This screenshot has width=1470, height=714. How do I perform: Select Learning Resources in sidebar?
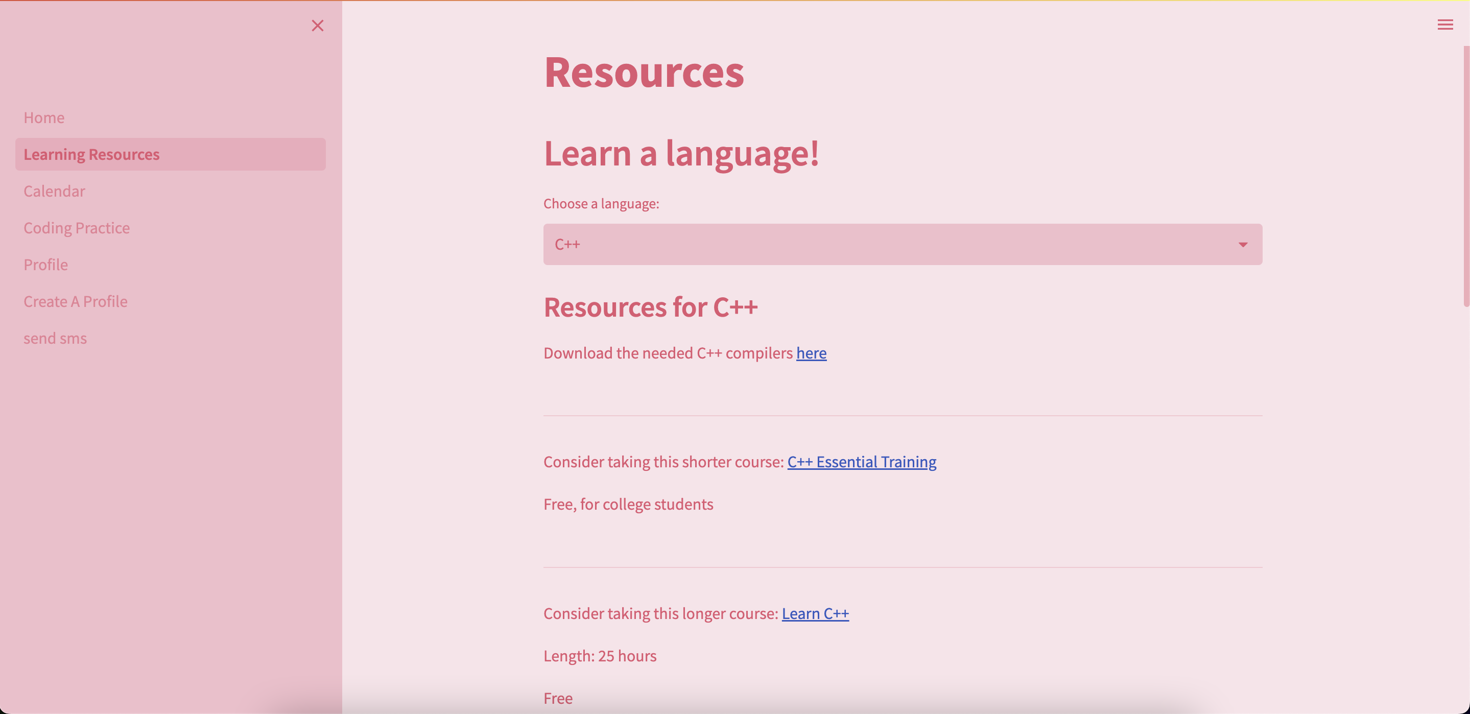tap(91, 154)
